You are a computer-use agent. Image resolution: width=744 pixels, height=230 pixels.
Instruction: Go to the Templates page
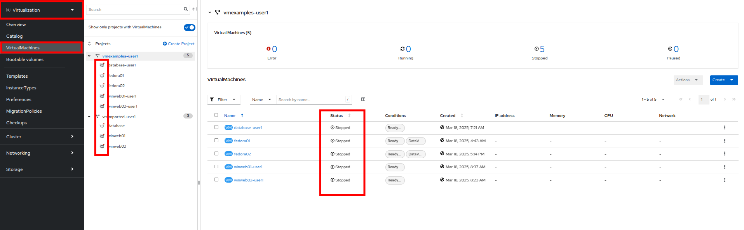pyautogui.click(x=17, y=76)
